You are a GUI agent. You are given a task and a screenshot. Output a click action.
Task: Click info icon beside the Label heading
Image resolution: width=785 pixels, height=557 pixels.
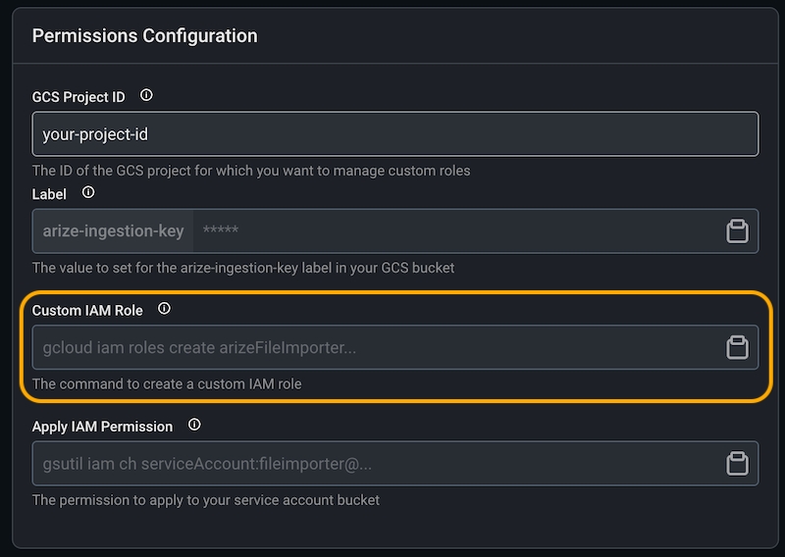88,193
